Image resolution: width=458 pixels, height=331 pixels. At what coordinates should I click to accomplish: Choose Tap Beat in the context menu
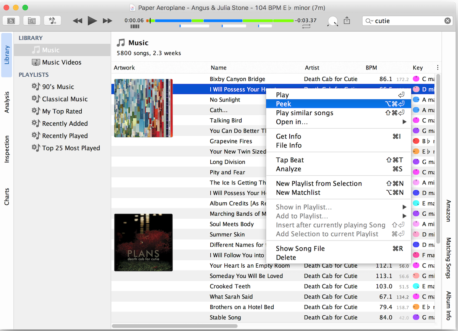[x=339, y=160]
